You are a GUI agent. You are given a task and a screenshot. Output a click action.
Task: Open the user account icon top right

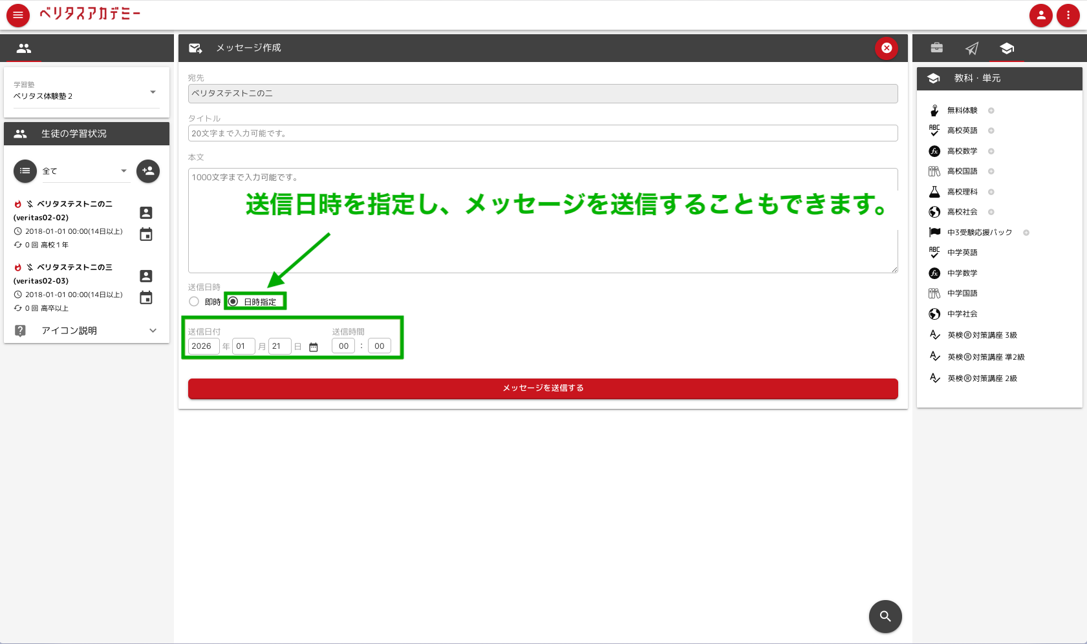[1041, 15]
